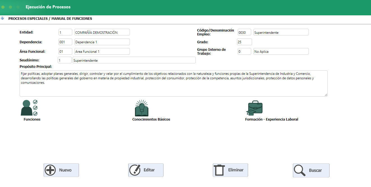The image size is (371, 187).
Task: Click the breadcrumb PROCESOS ESPECIALES / MANUAL DE FUNCIONES
Action: coord(50,19)
